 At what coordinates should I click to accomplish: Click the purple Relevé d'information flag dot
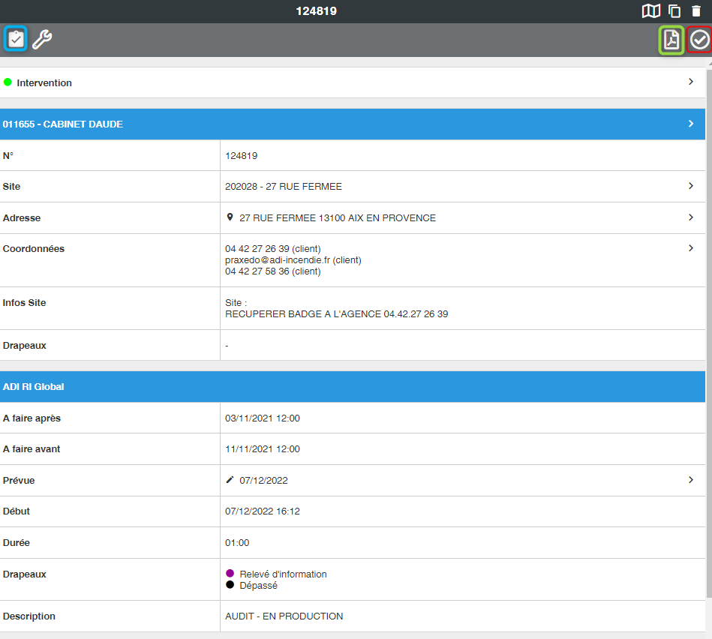[230, 574]
